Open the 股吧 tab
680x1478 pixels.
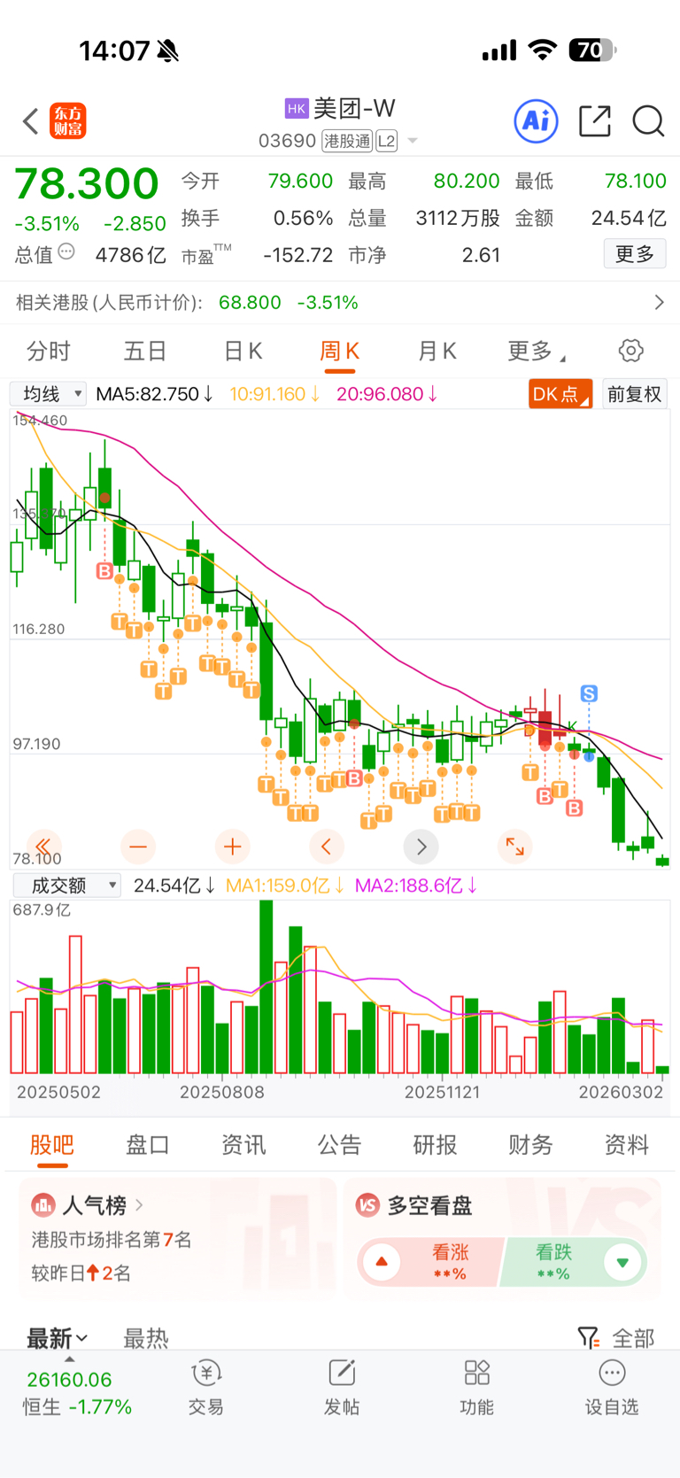pos(52,1145)
